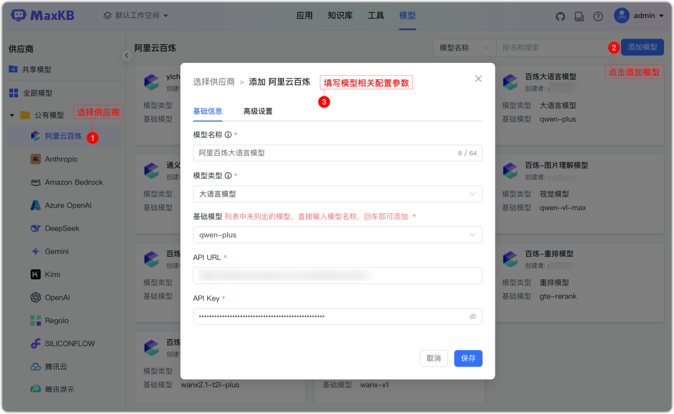
Task: Go to the 工具 nav tab
Action: coord(376,16)
